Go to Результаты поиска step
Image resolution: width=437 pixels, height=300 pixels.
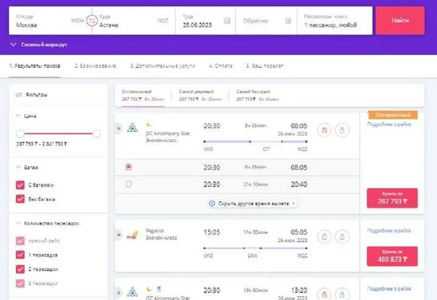click(x=35, y=66)
